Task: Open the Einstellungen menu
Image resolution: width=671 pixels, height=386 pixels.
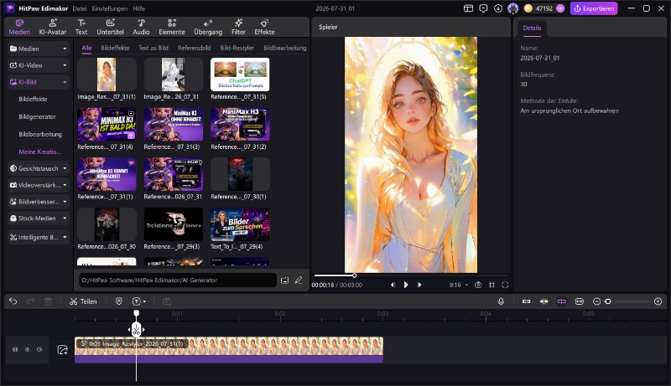Action: pos(110,8)
